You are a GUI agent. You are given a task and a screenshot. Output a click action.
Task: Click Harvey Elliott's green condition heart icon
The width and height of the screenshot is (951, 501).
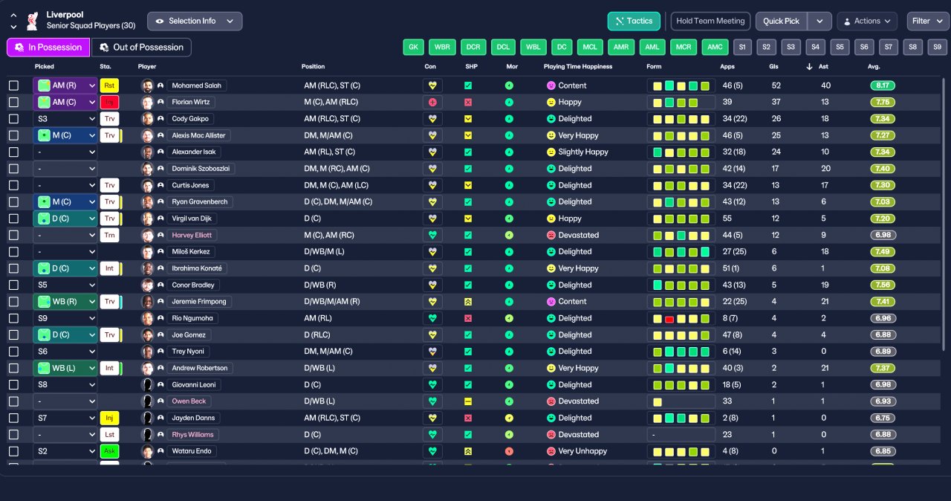[432, 235]
